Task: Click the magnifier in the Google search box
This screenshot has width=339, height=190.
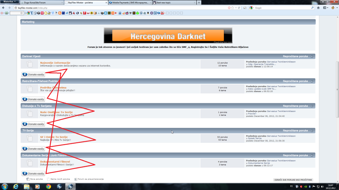Action: tap(313, 8)
